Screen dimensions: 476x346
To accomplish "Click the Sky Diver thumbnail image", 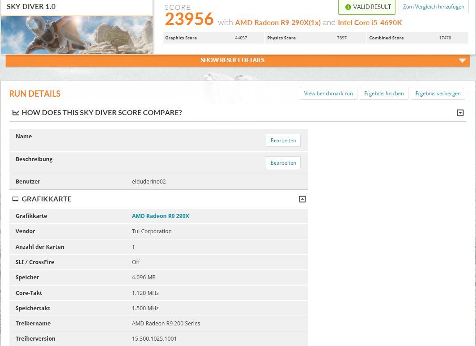I will 77,35.
